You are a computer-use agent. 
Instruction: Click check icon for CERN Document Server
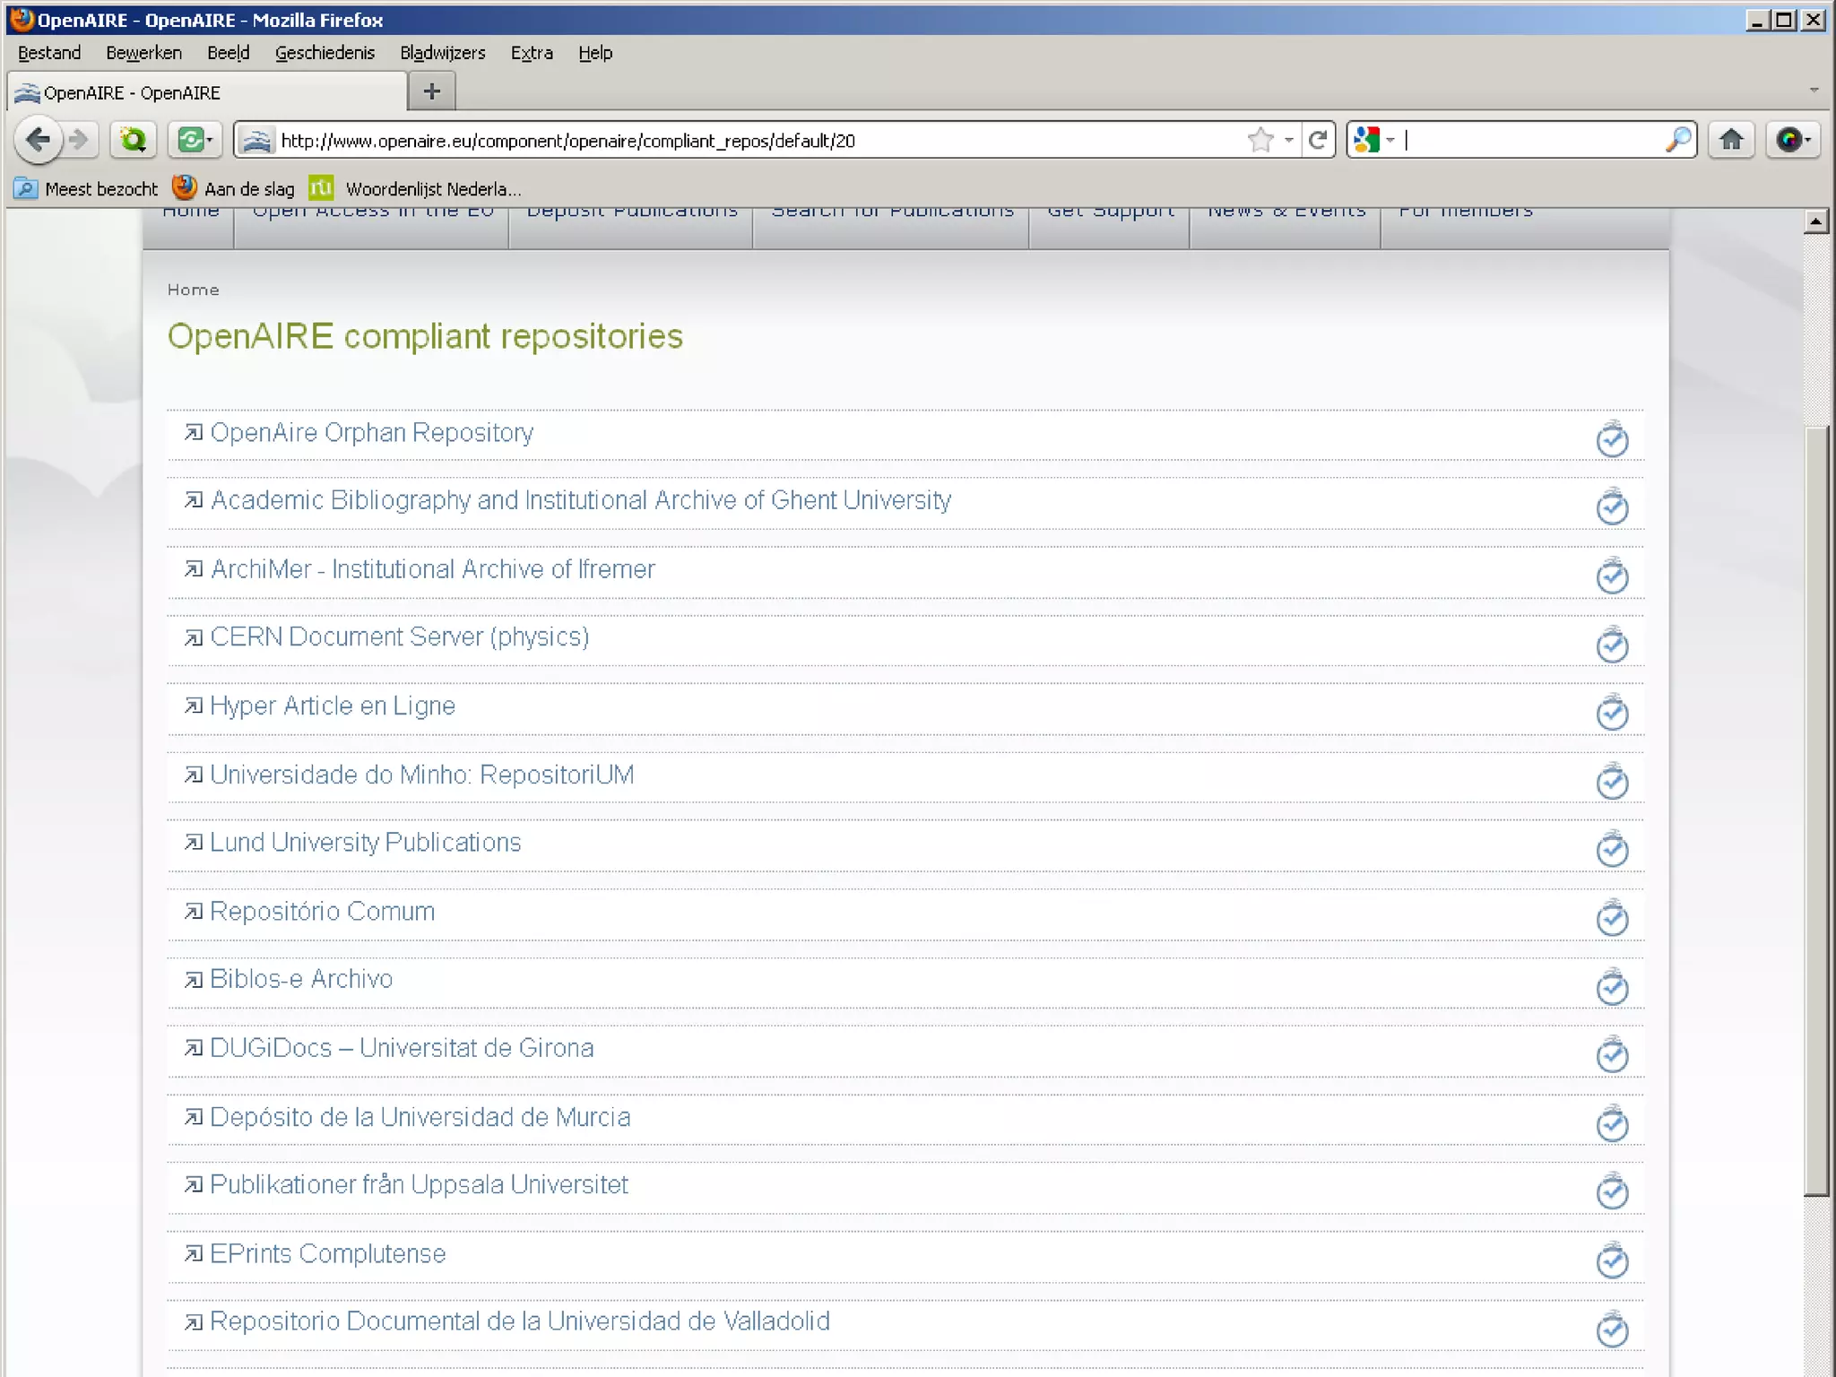tap(1612, 645)
